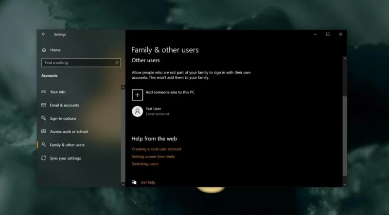Image resolution: width=389 pixels, height=215 pixels.
Task: Select the Test User local account
Action: point(151,111)
